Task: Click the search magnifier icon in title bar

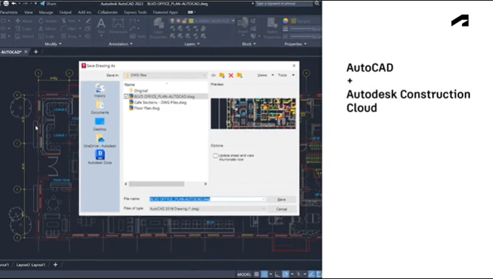Action: [x=316, y=3]
